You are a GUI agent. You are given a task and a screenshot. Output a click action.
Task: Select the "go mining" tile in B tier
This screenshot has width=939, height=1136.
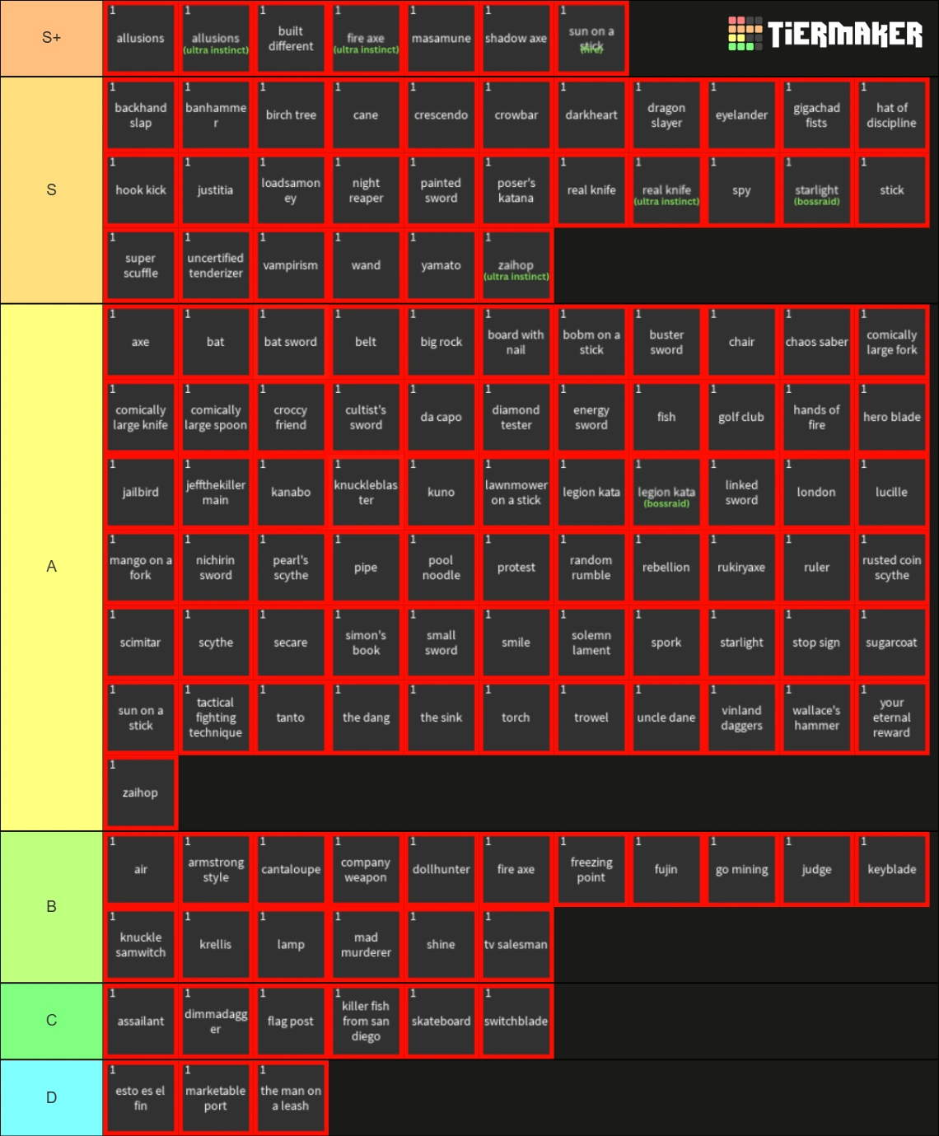click(x=741, y=868)
